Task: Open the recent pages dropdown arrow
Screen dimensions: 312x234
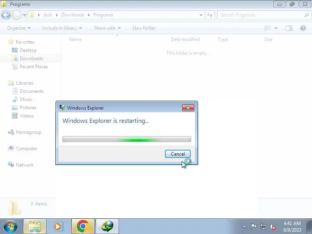Action: (25, 15)
